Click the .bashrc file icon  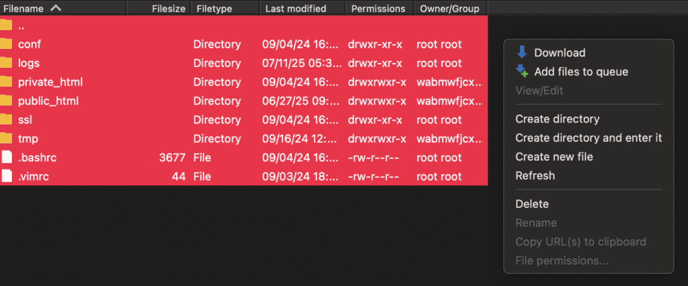click(7, 158)
